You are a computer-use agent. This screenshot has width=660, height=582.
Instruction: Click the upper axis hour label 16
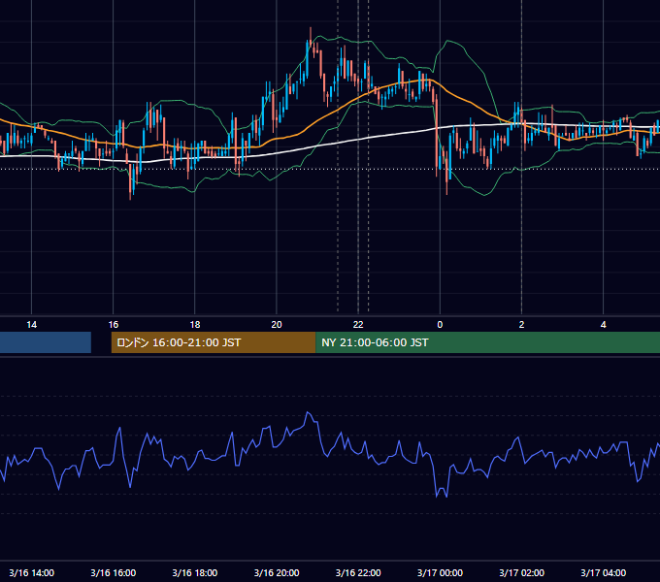(114, 325)
